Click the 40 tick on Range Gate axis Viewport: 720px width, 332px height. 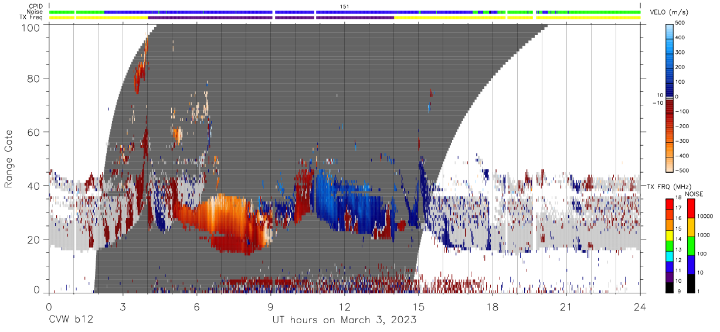(35, 186)
